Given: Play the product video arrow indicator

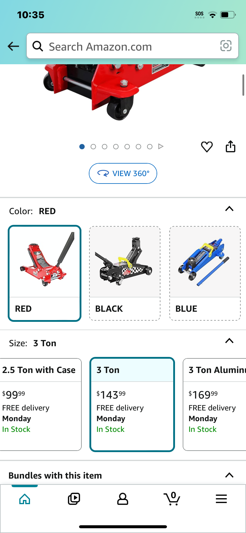Looking at the screenshot, I should tap(161, 146).
